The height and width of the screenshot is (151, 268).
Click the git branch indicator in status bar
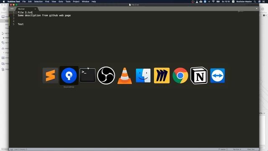point(223,149)
